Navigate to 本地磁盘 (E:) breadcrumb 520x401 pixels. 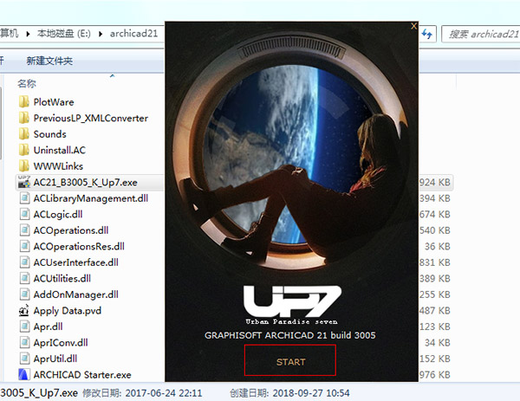click(63, 34)
